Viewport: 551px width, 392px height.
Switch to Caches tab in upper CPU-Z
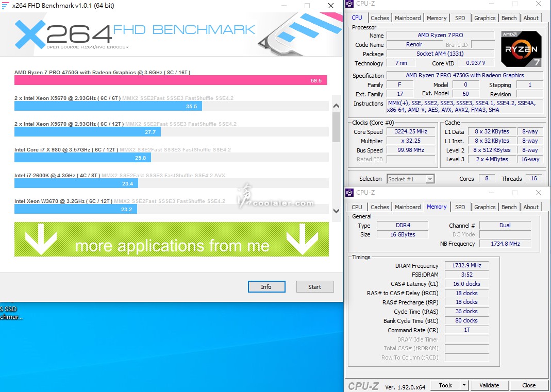[x=379, y=18]
